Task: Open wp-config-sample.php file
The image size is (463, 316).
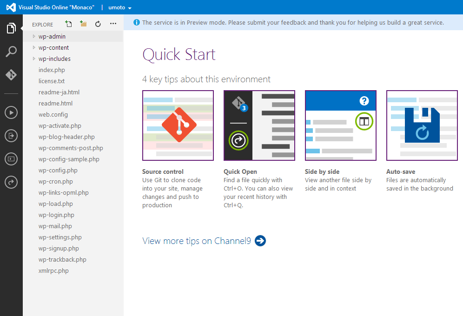Action: [69, 159]
